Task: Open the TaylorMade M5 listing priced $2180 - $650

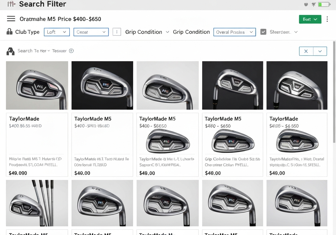Action: click(233, 145)
